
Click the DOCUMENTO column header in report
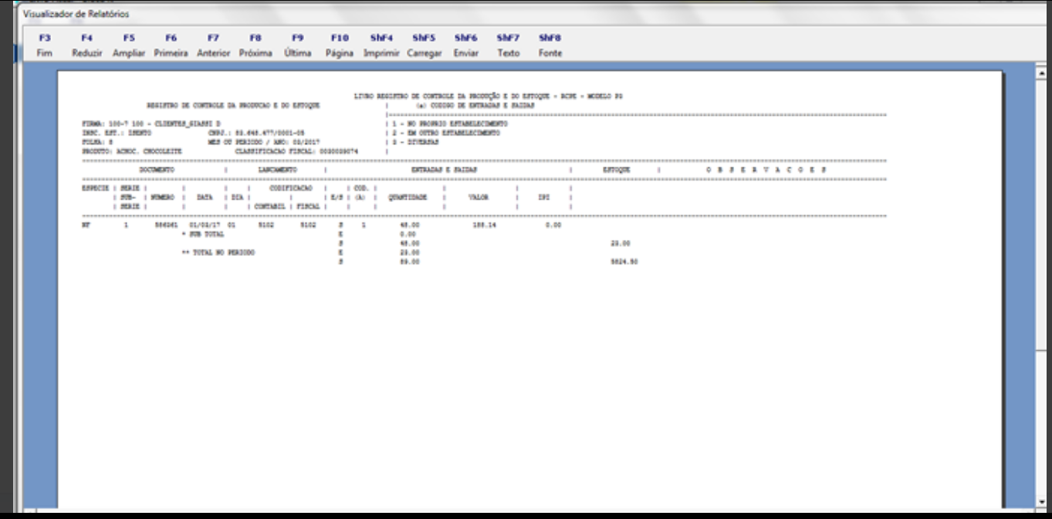157,169
